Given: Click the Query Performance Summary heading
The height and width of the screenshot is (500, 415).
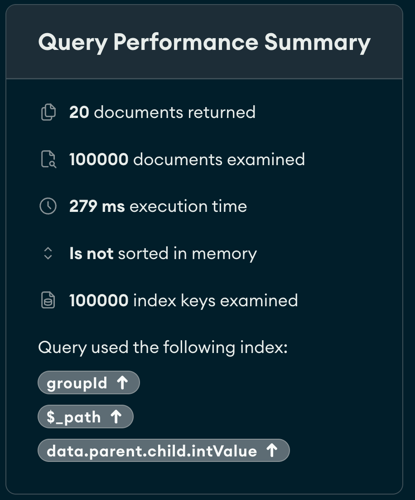Looking at the screenshot, I should 204,43.
